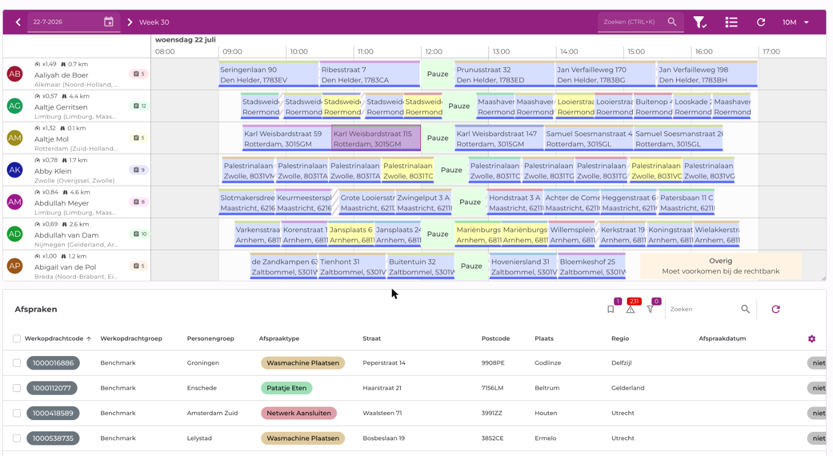Check the row for 1000418589
The image size is (833, 456).
[x=17, y=413]
